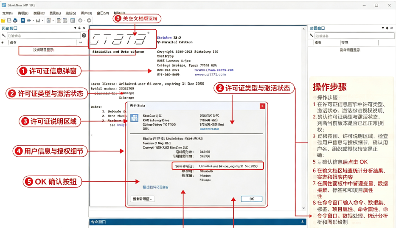Open the 文件(F) menu
Screen dimensions: 396x228
(7, 13)
